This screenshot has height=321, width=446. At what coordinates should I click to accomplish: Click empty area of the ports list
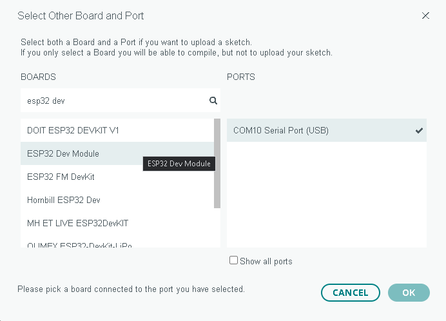327,195
